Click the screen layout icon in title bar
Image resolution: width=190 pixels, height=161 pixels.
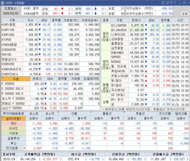pos(163,3)
